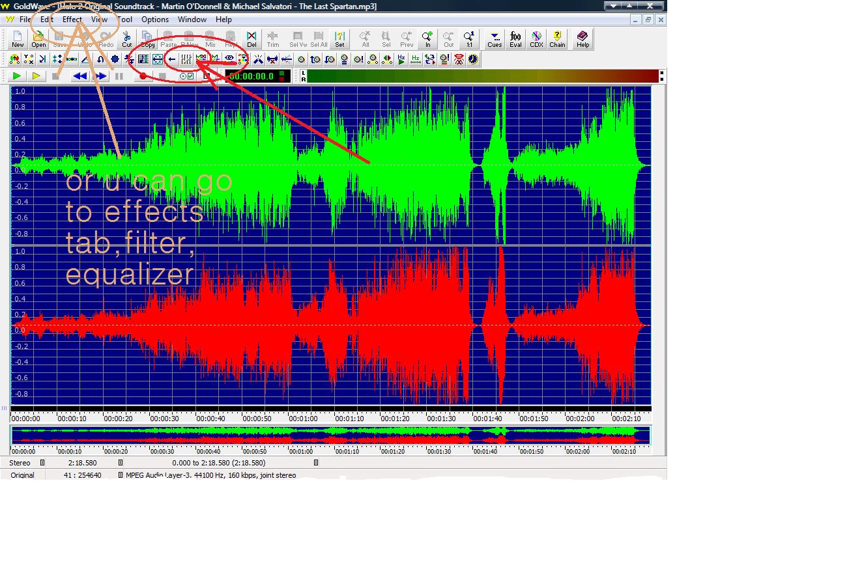This screenshot has height=580, width=849.
Task: Open the Edit menu
Action: click(x=47, y=20)
